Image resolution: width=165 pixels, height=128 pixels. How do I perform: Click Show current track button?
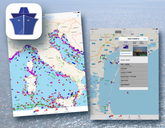click(x=126, y=53)
